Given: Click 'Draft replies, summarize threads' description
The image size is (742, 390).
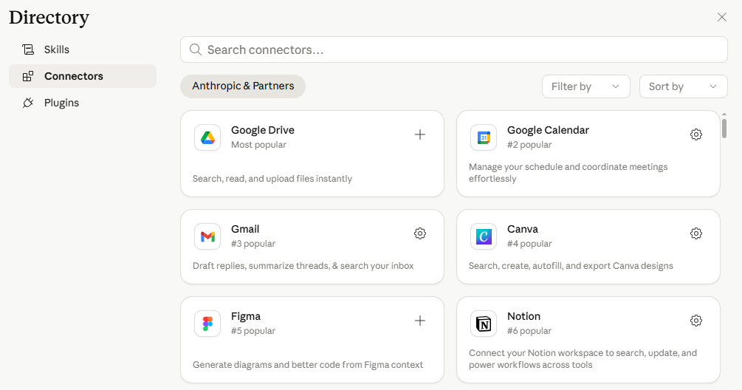Looking at the screenshot, I should click(x=303, y=266).
